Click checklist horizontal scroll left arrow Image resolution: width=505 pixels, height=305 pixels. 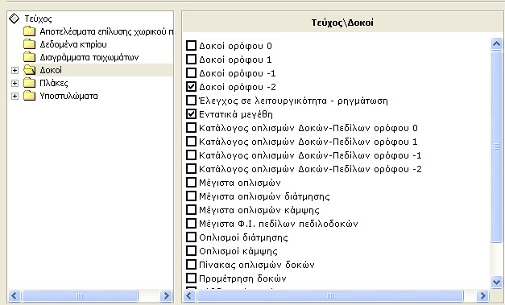pyautogui.click(x=189, y=295)
